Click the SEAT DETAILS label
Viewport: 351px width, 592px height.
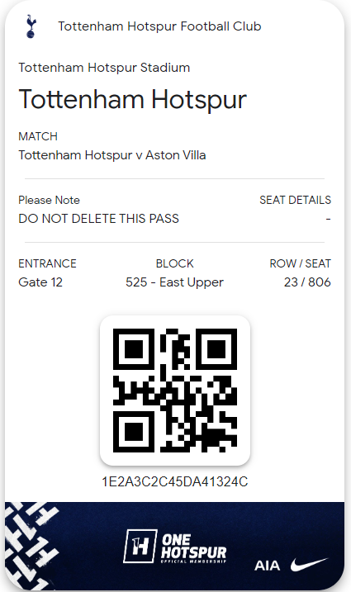295,200
